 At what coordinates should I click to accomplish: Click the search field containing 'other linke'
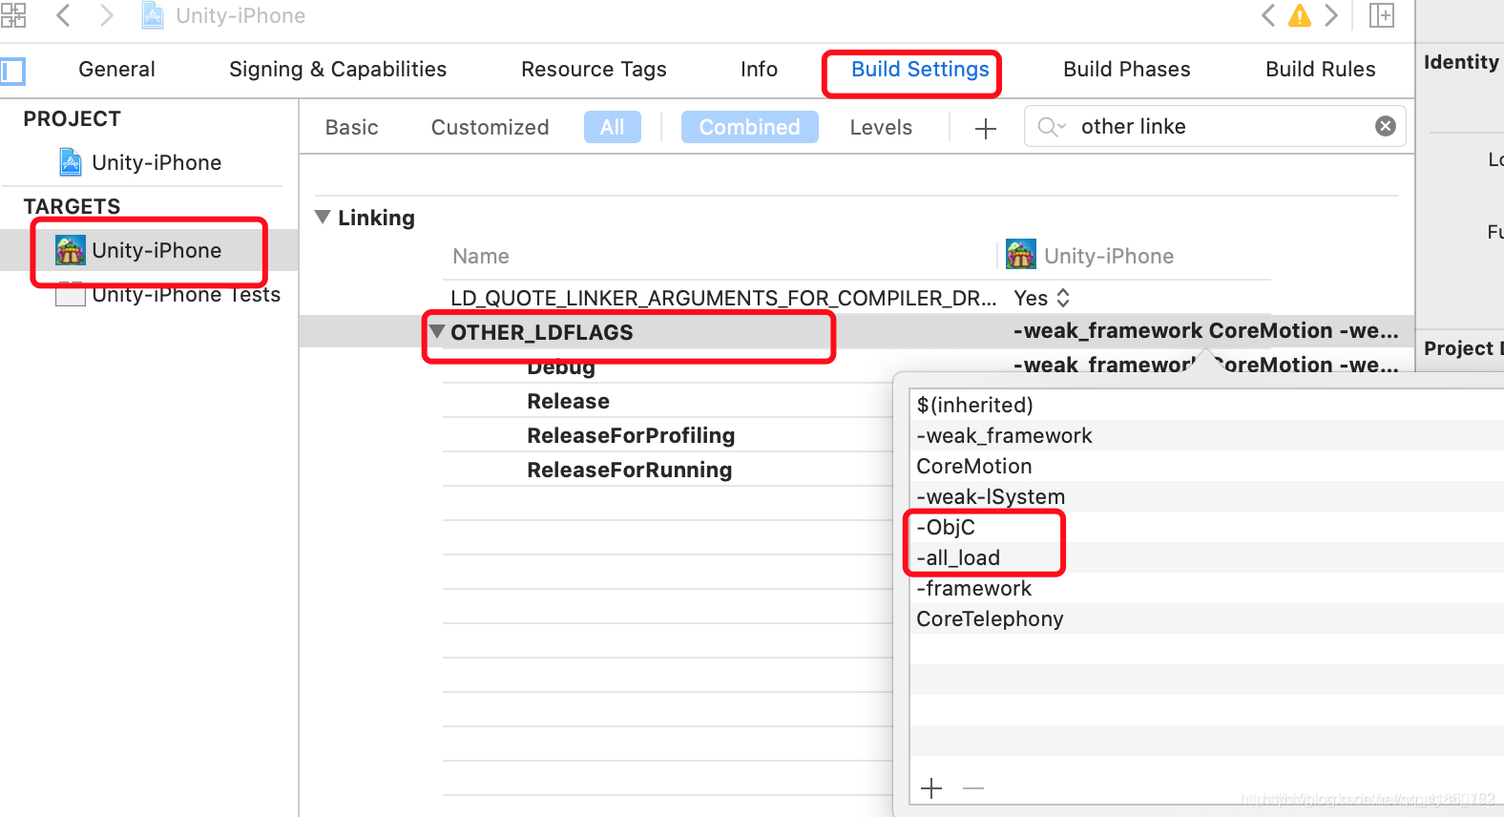(x=1214, y=127)
